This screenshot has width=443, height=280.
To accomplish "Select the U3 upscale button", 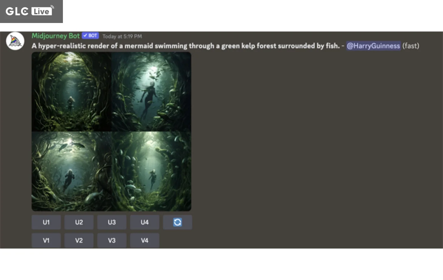I will (112, 222).
